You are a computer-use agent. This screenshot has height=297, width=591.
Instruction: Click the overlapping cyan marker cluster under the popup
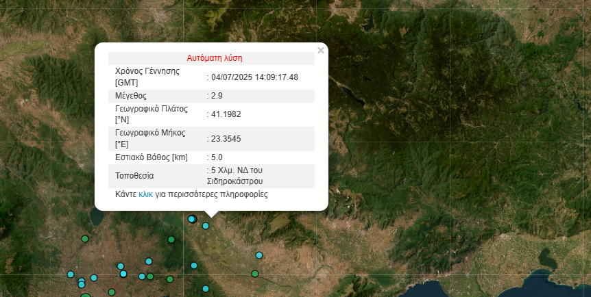coord(192,219)
